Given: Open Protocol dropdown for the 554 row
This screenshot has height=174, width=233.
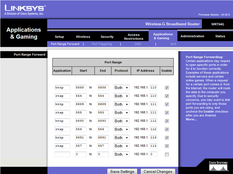Looking at the screenshot, I should tap(121, 96).
